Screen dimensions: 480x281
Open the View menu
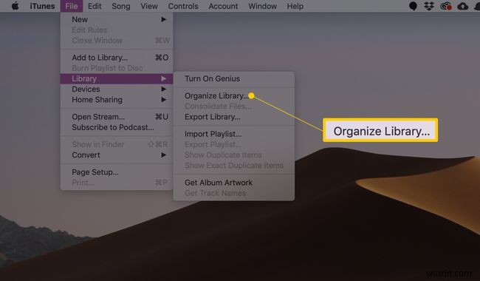tap(149, 6)
